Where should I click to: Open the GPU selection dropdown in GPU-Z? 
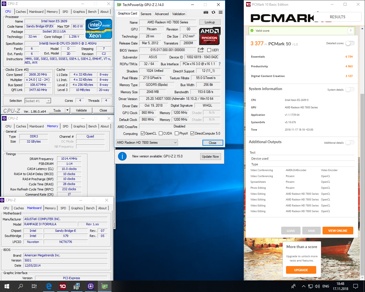pyautogui.click(x=147, y=143)
